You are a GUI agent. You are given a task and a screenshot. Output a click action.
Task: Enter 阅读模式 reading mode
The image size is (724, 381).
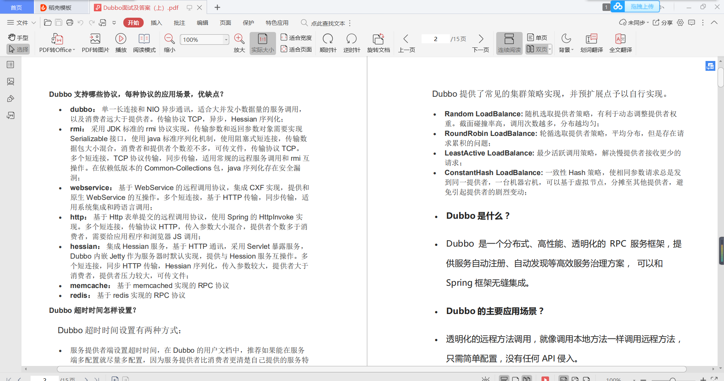144,43
